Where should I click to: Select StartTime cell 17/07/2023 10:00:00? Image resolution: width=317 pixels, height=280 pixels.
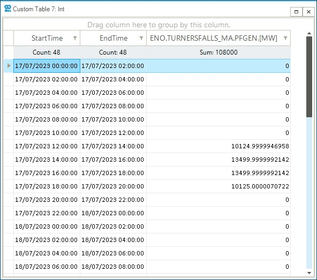(47, 133)
